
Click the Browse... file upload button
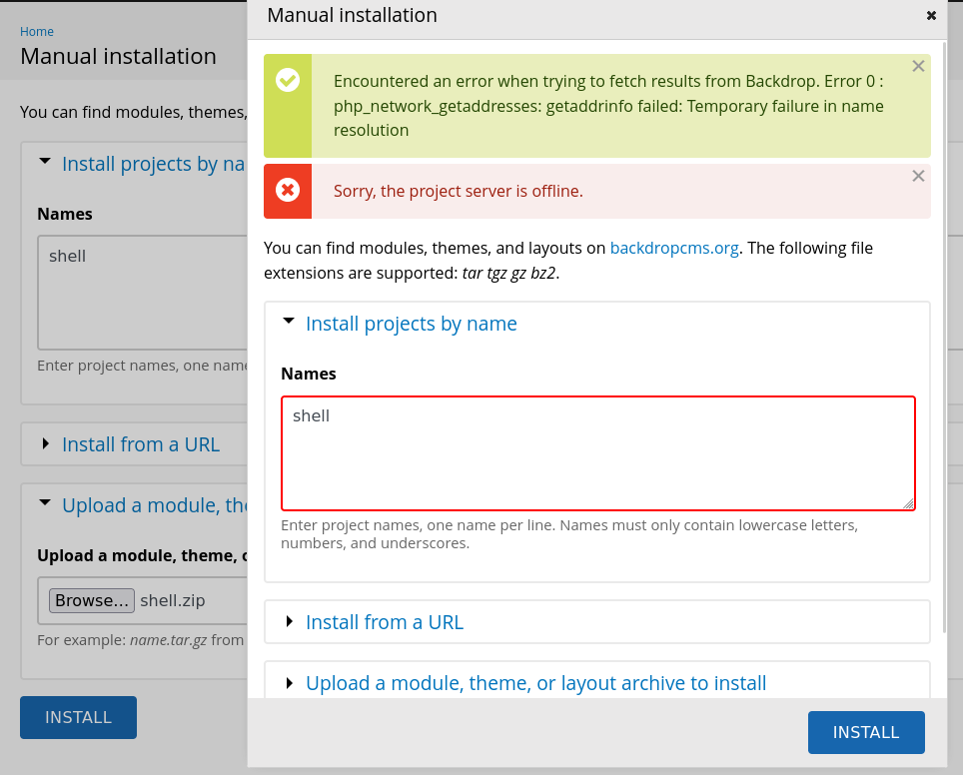[92, 600]
